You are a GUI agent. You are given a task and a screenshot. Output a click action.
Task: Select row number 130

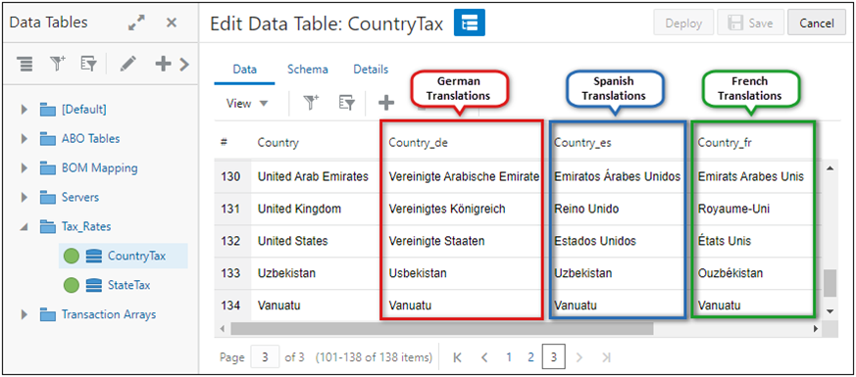tap(232, 177)
